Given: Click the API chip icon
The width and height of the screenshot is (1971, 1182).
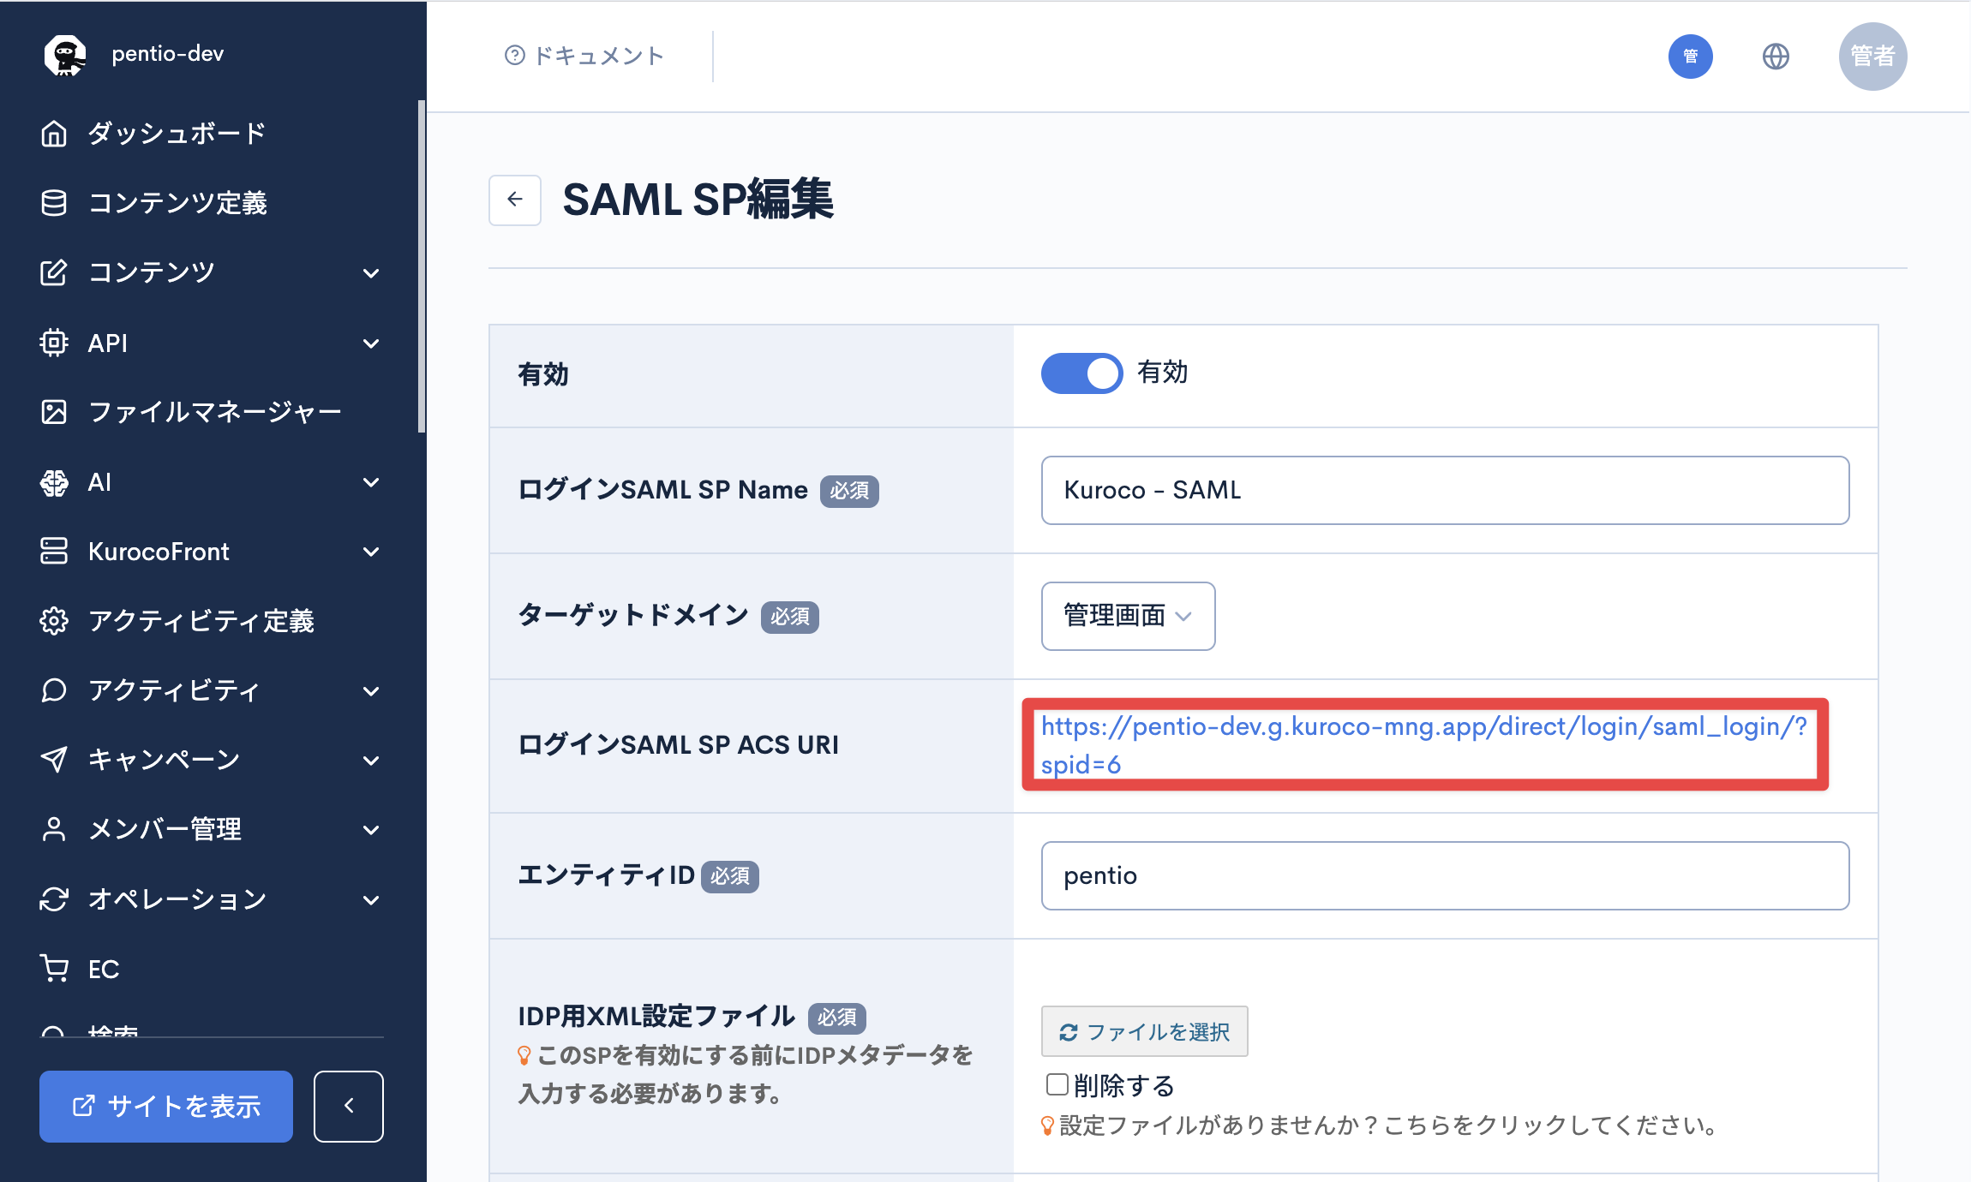Looking at the screenshot, I should click(x=54, y=343).
